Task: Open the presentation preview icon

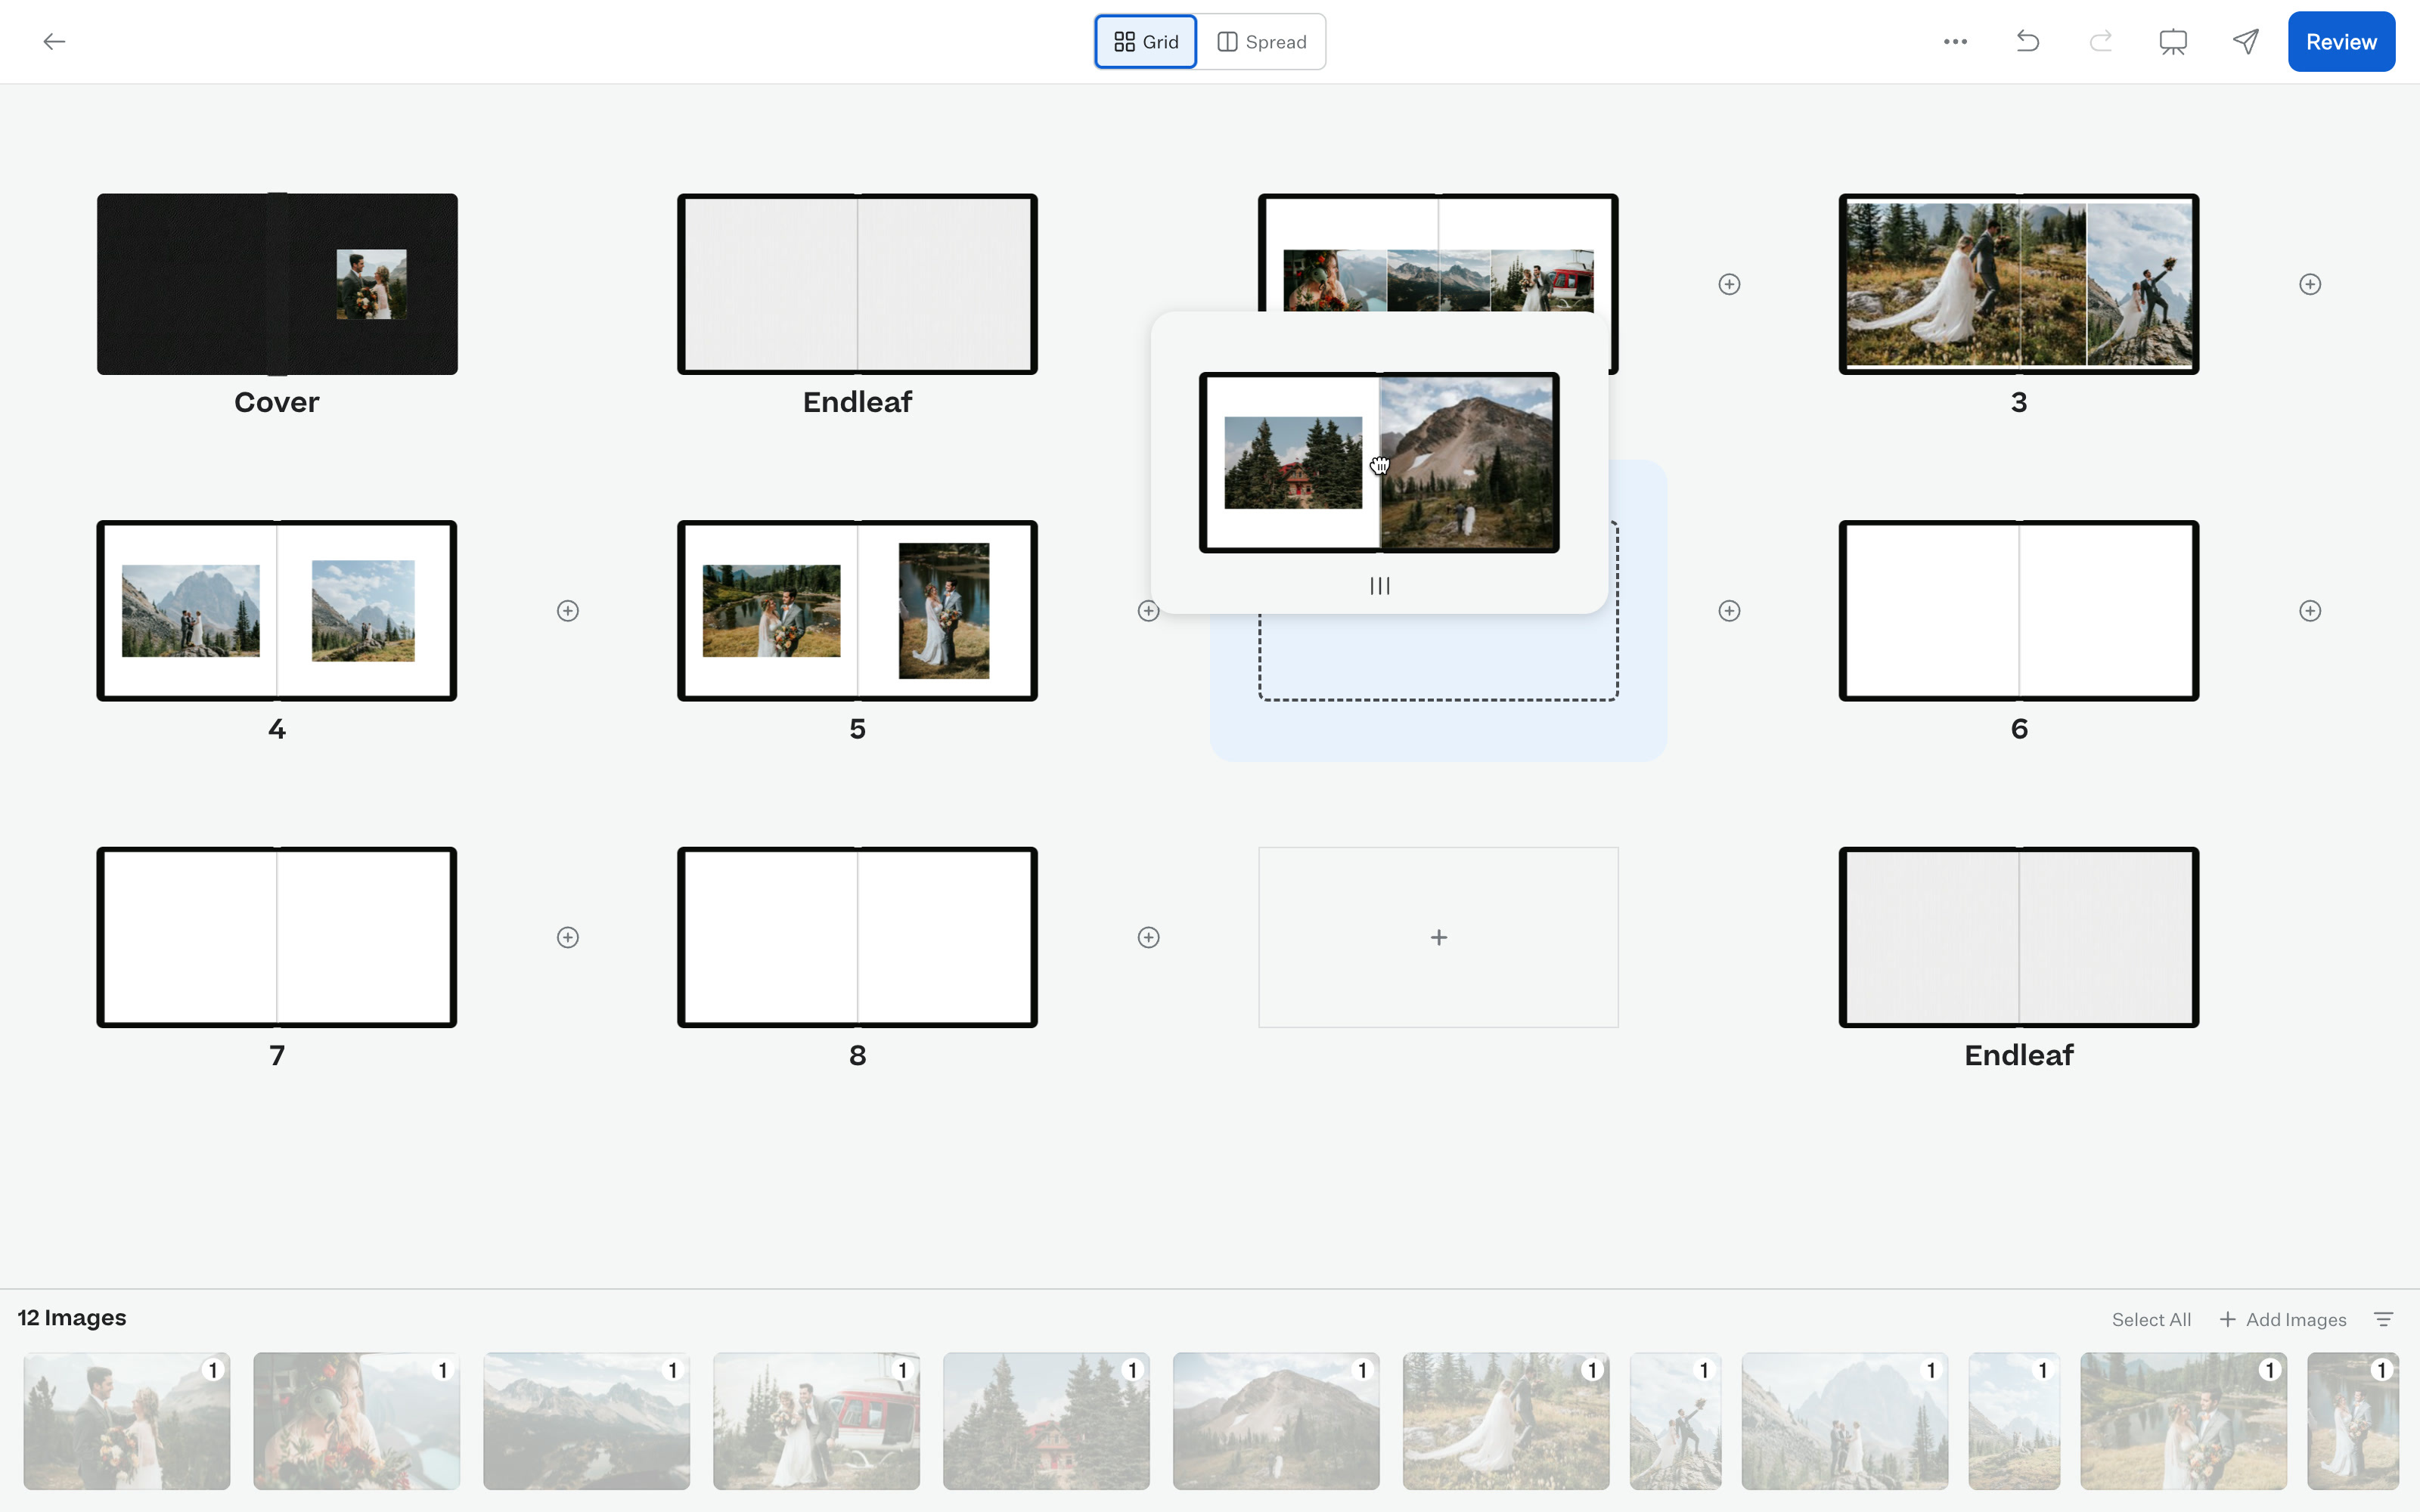Action: 2172,41
